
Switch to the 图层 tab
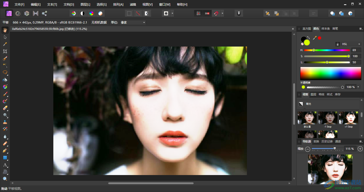pyautogui.click(x=313, y=94)
